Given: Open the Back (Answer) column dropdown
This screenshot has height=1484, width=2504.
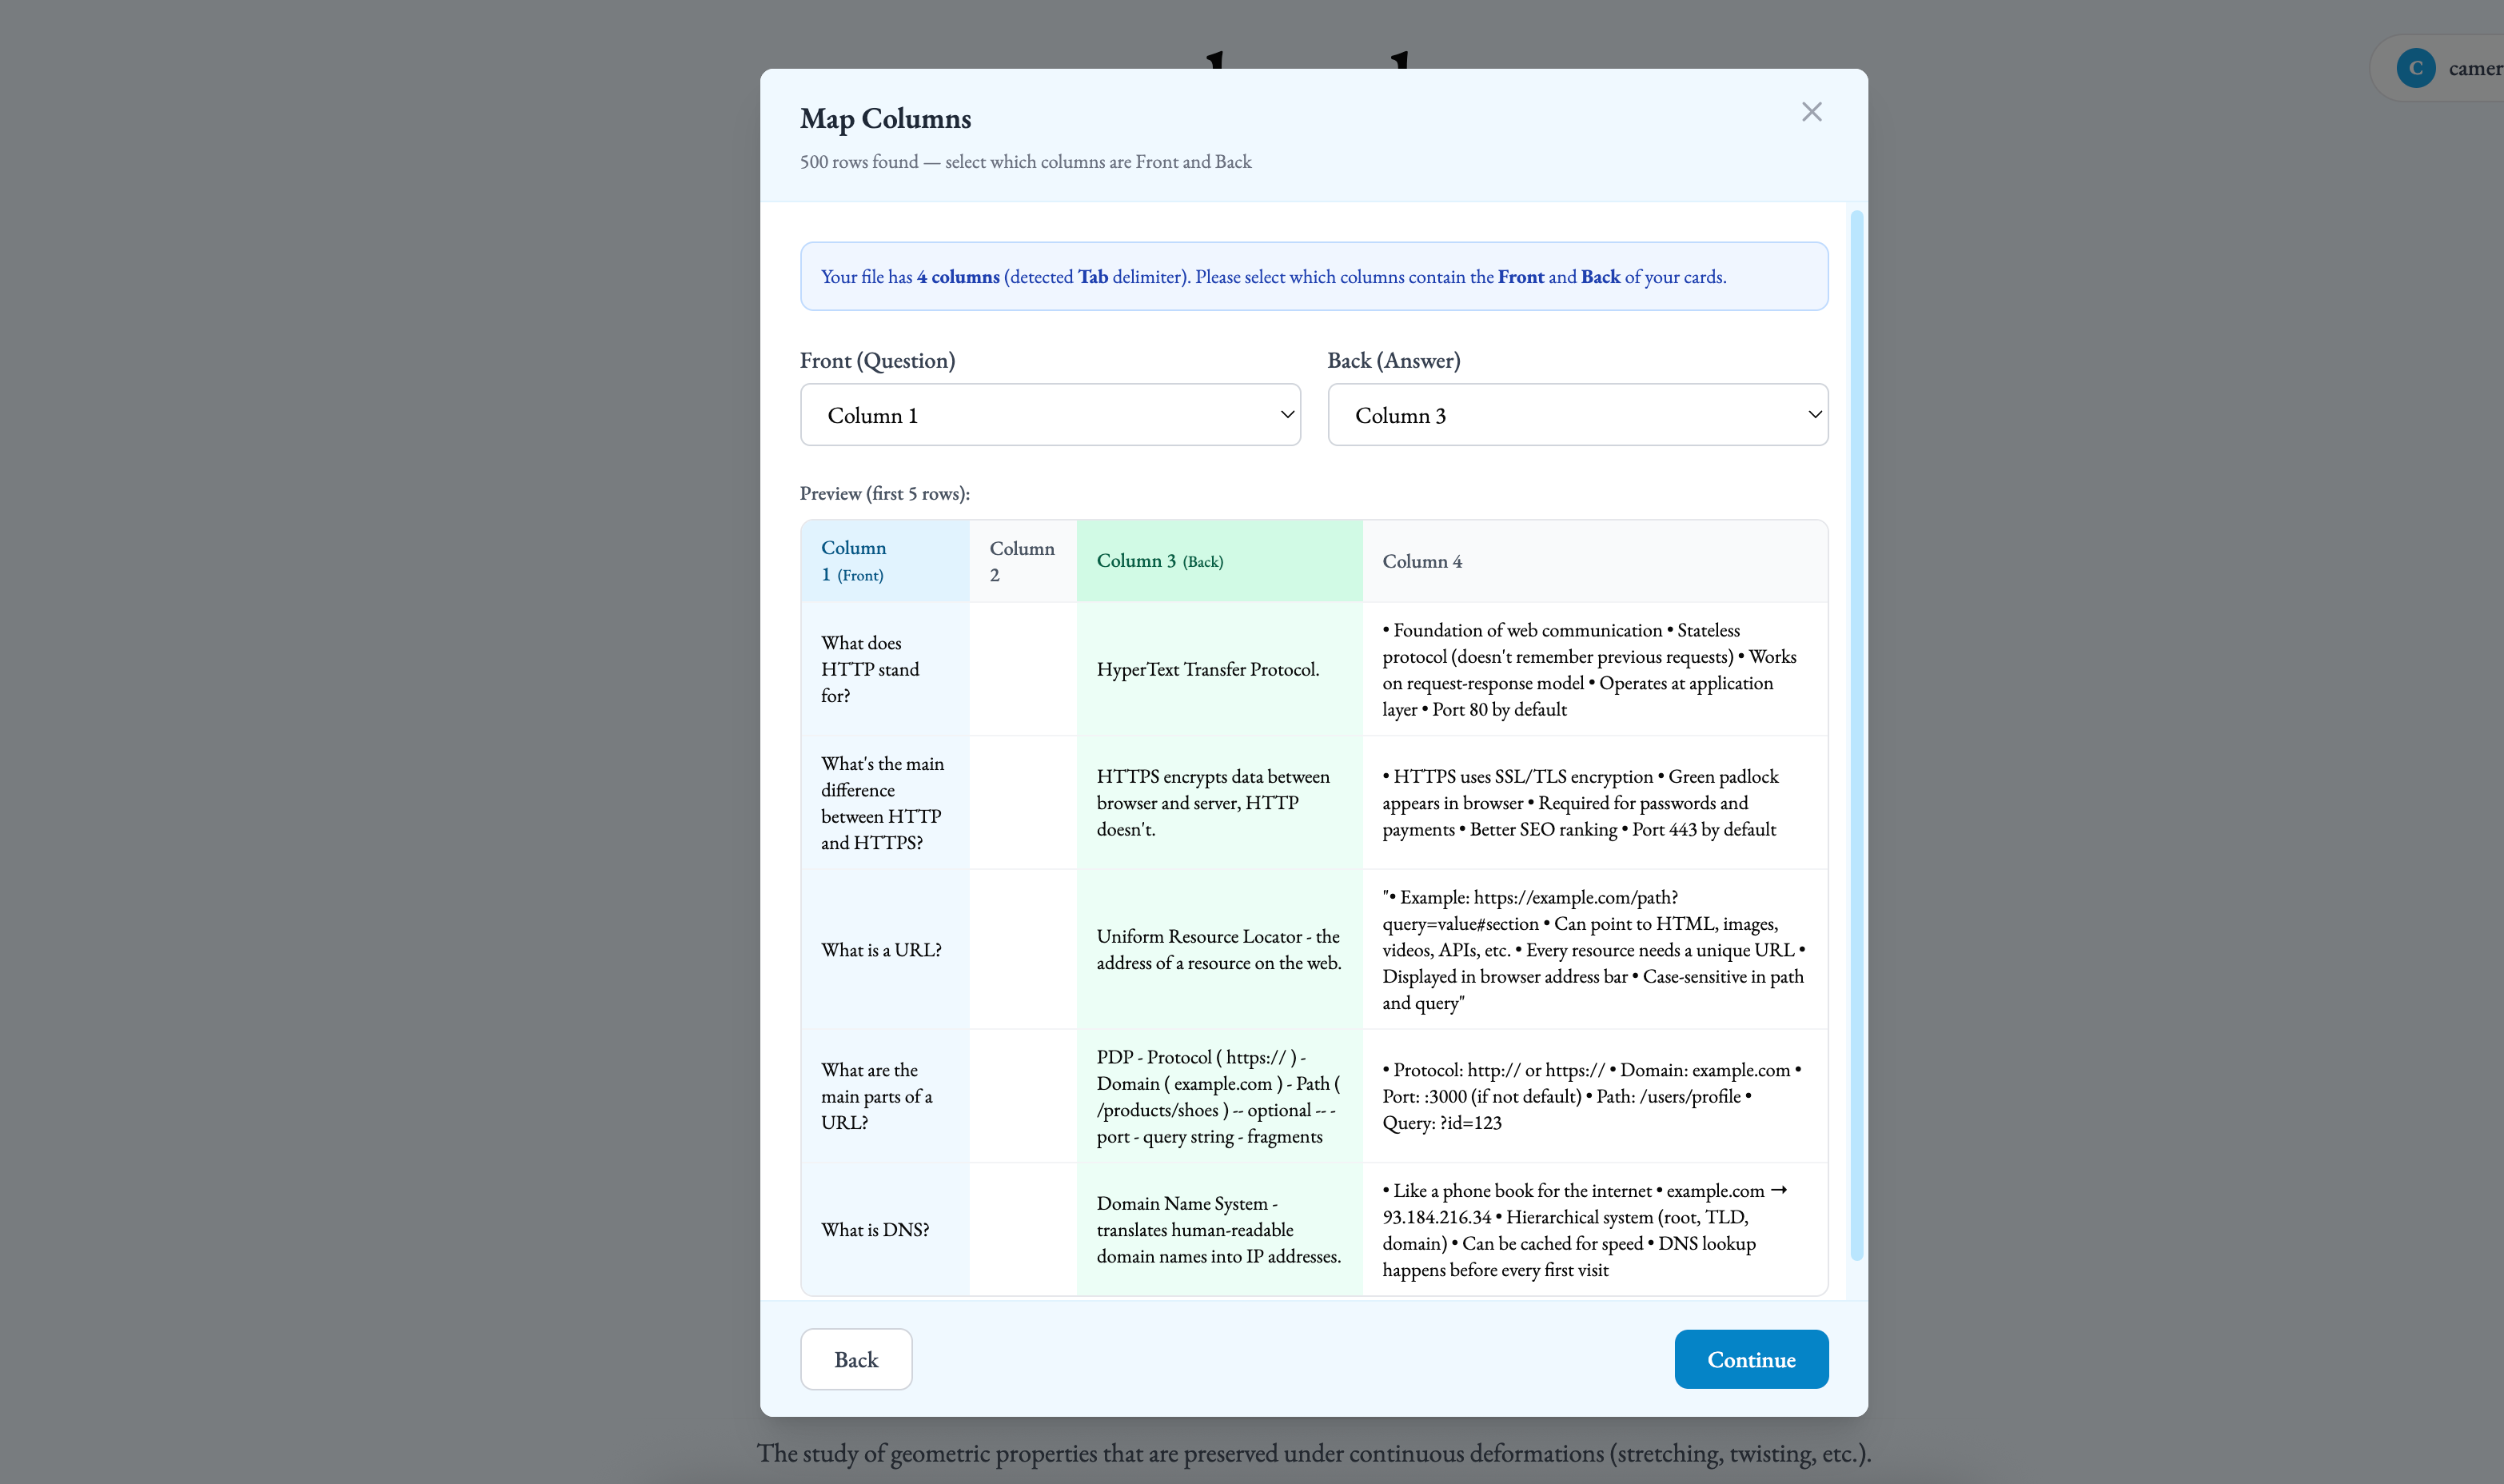Looking at the screenshot, I should [x=1577, y=415].
